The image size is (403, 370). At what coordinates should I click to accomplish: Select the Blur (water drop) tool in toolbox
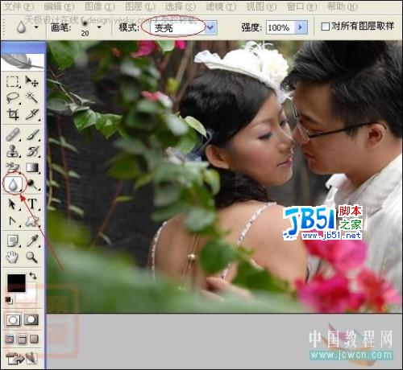click(14, 184)
